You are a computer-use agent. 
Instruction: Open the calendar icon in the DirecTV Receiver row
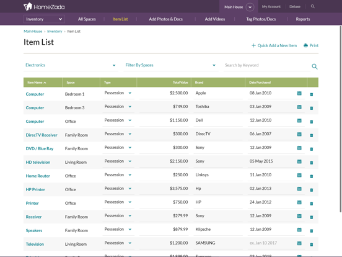pyautogui.click(x=299, y=134)
